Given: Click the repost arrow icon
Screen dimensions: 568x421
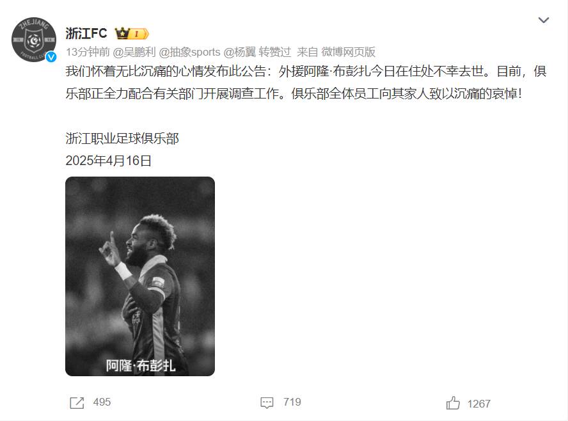Looking at the screenshot, I should pyautogui.click(x=77, y=403).
